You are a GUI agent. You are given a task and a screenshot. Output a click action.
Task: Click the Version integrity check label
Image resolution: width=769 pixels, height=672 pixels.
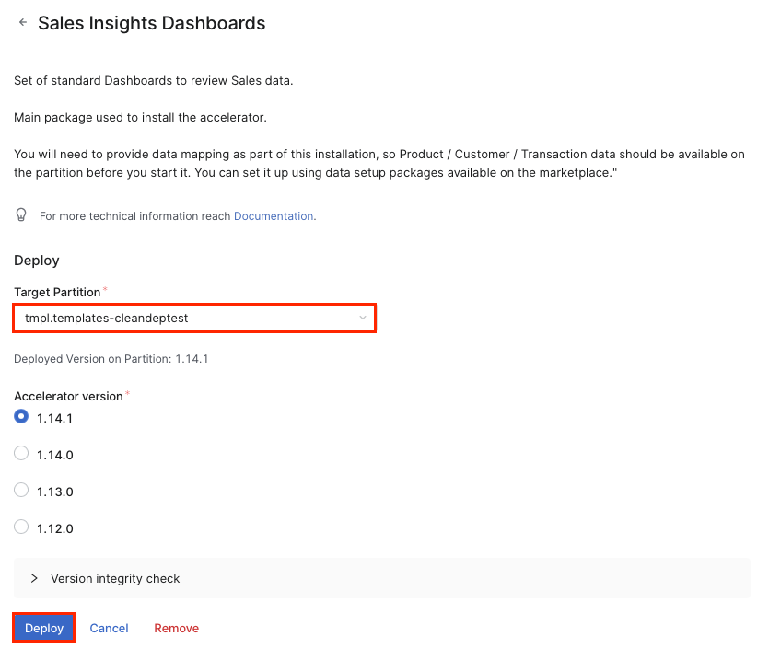click(x=114, y=578)
